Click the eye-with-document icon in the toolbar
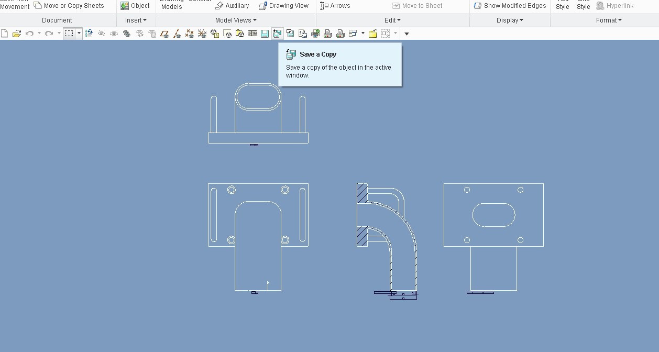This screenshot has height=352, width=659. pos(152,34)
